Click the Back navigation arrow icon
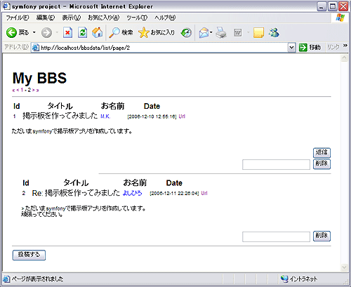This screenshot has width=351, height=287. coord(11,32)
